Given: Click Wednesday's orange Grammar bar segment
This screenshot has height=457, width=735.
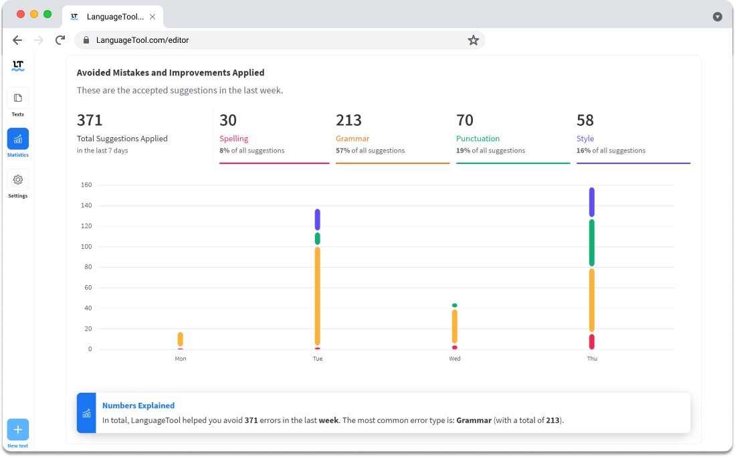Looking at the screenshot, I should coord(454,327).
